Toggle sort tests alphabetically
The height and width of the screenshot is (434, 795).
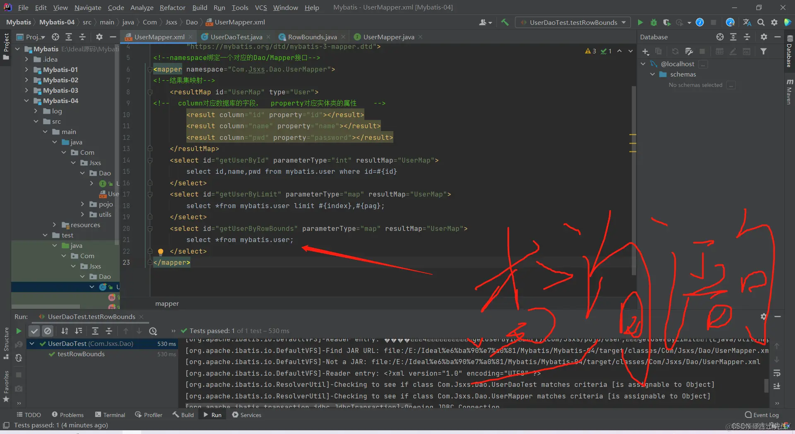pyautogui.click(x=65, y=331)
